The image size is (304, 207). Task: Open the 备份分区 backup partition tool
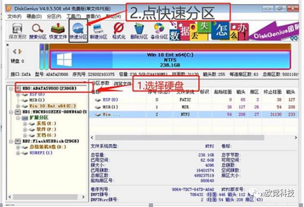tap(159, 31)
